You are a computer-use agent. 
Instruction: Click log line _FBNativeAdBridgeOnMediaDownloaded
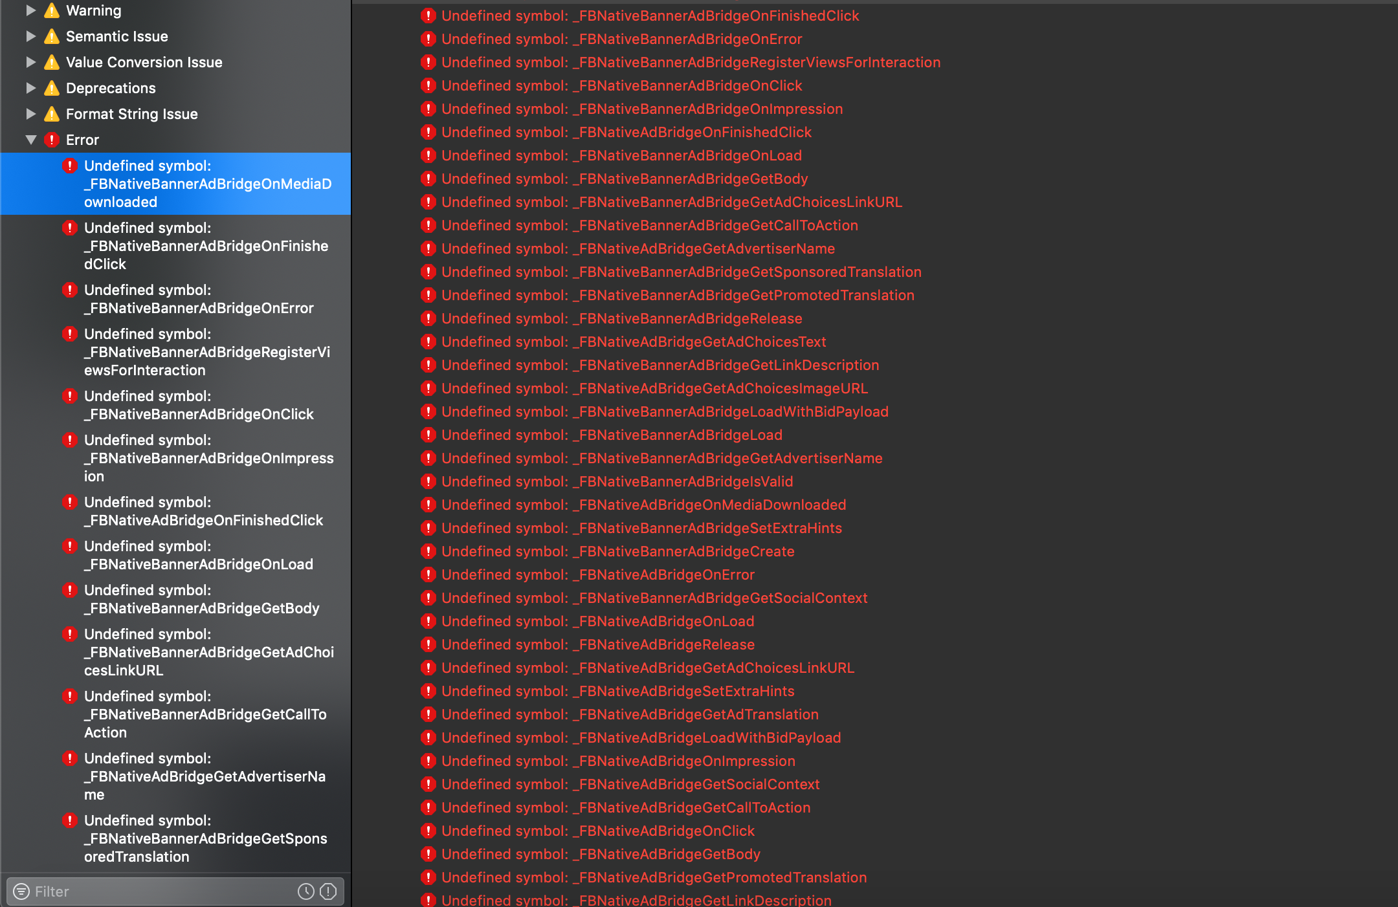tap(643, 505)
